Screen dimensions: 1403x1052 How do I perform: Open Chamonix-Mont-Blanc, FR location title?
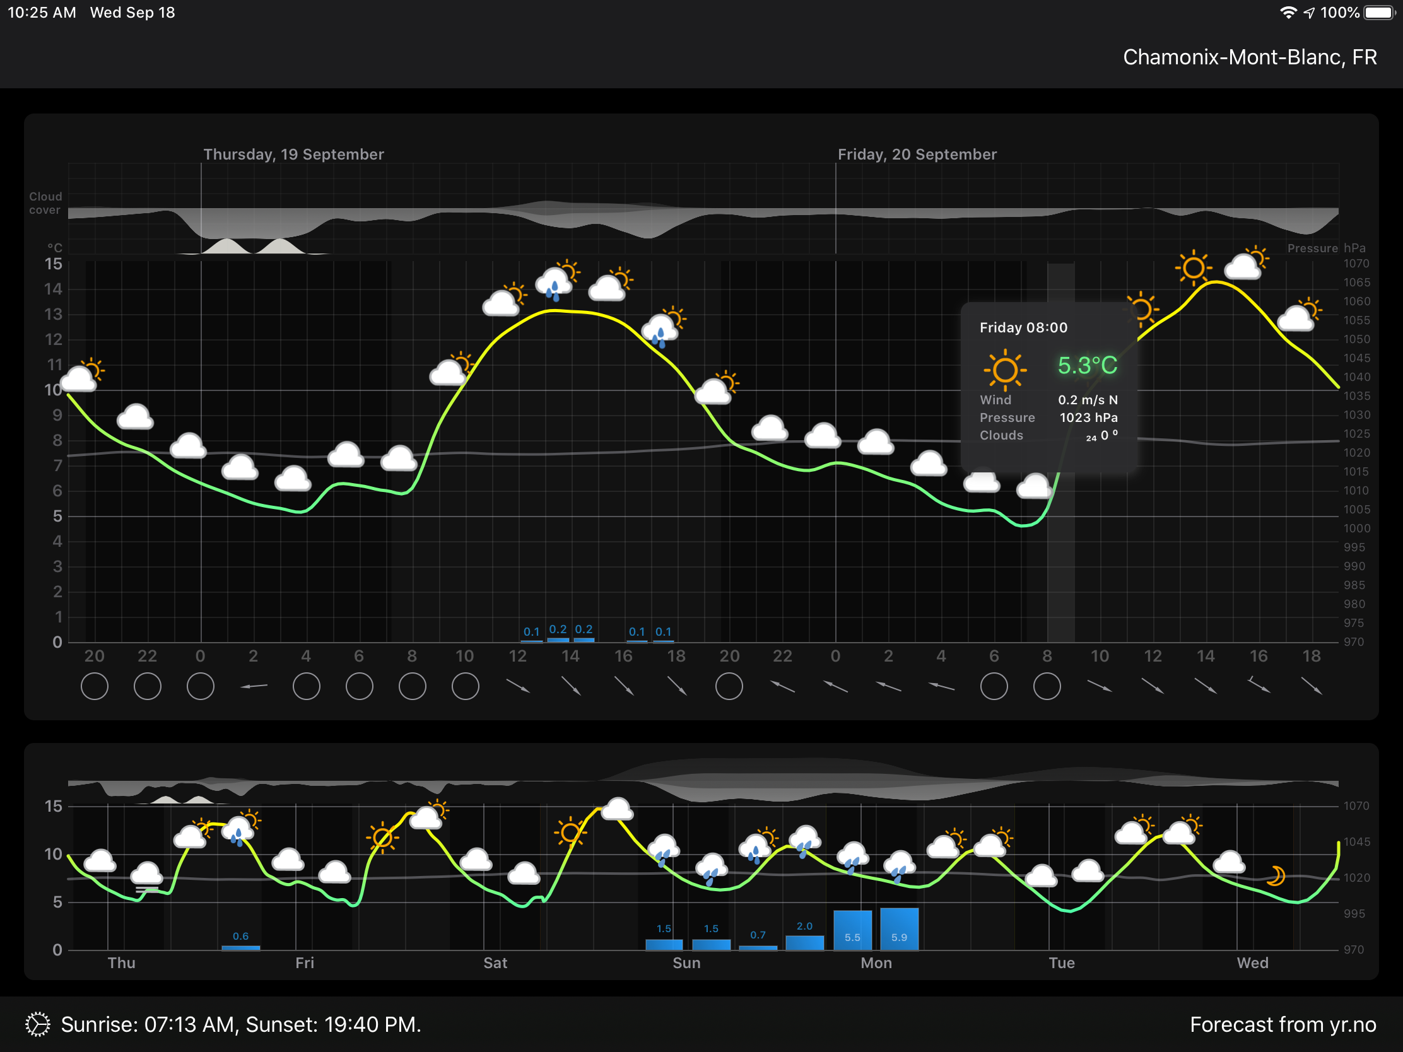(1249, 57)
